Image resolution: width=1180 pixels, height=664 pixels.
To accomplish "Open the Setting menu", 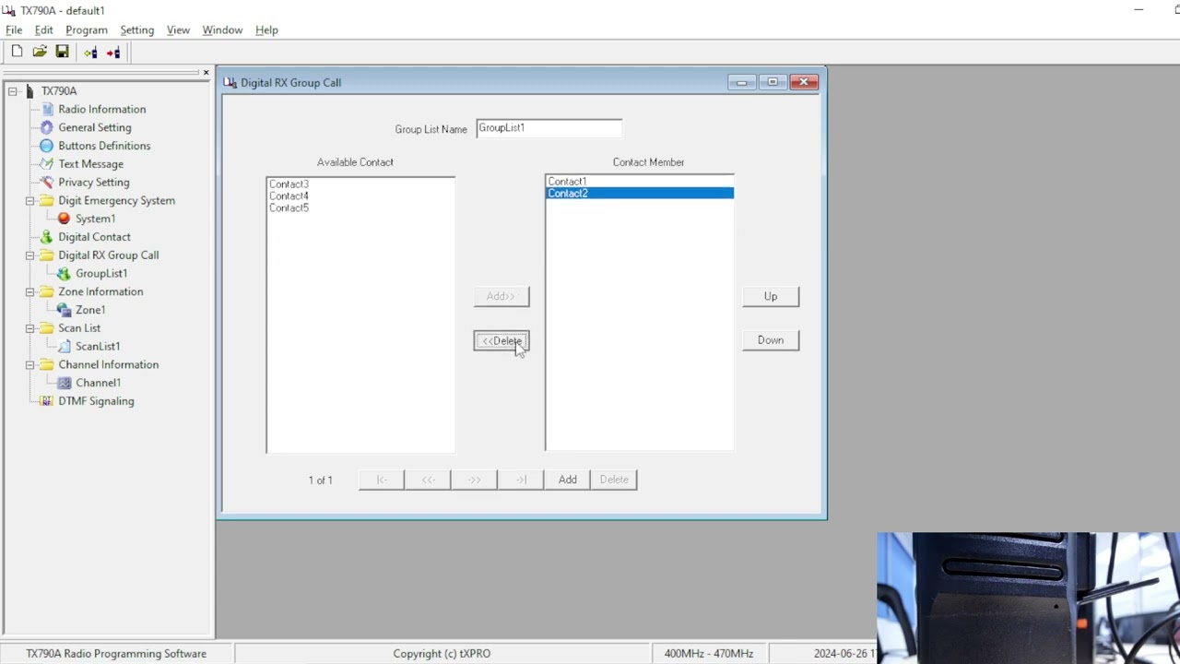I will (136, 30).
